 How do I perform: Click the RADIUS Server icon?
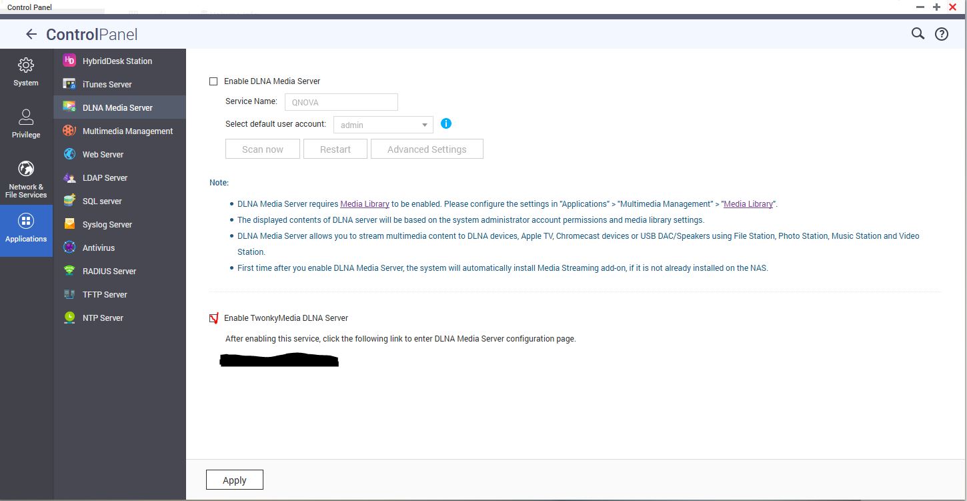[69, 271]
